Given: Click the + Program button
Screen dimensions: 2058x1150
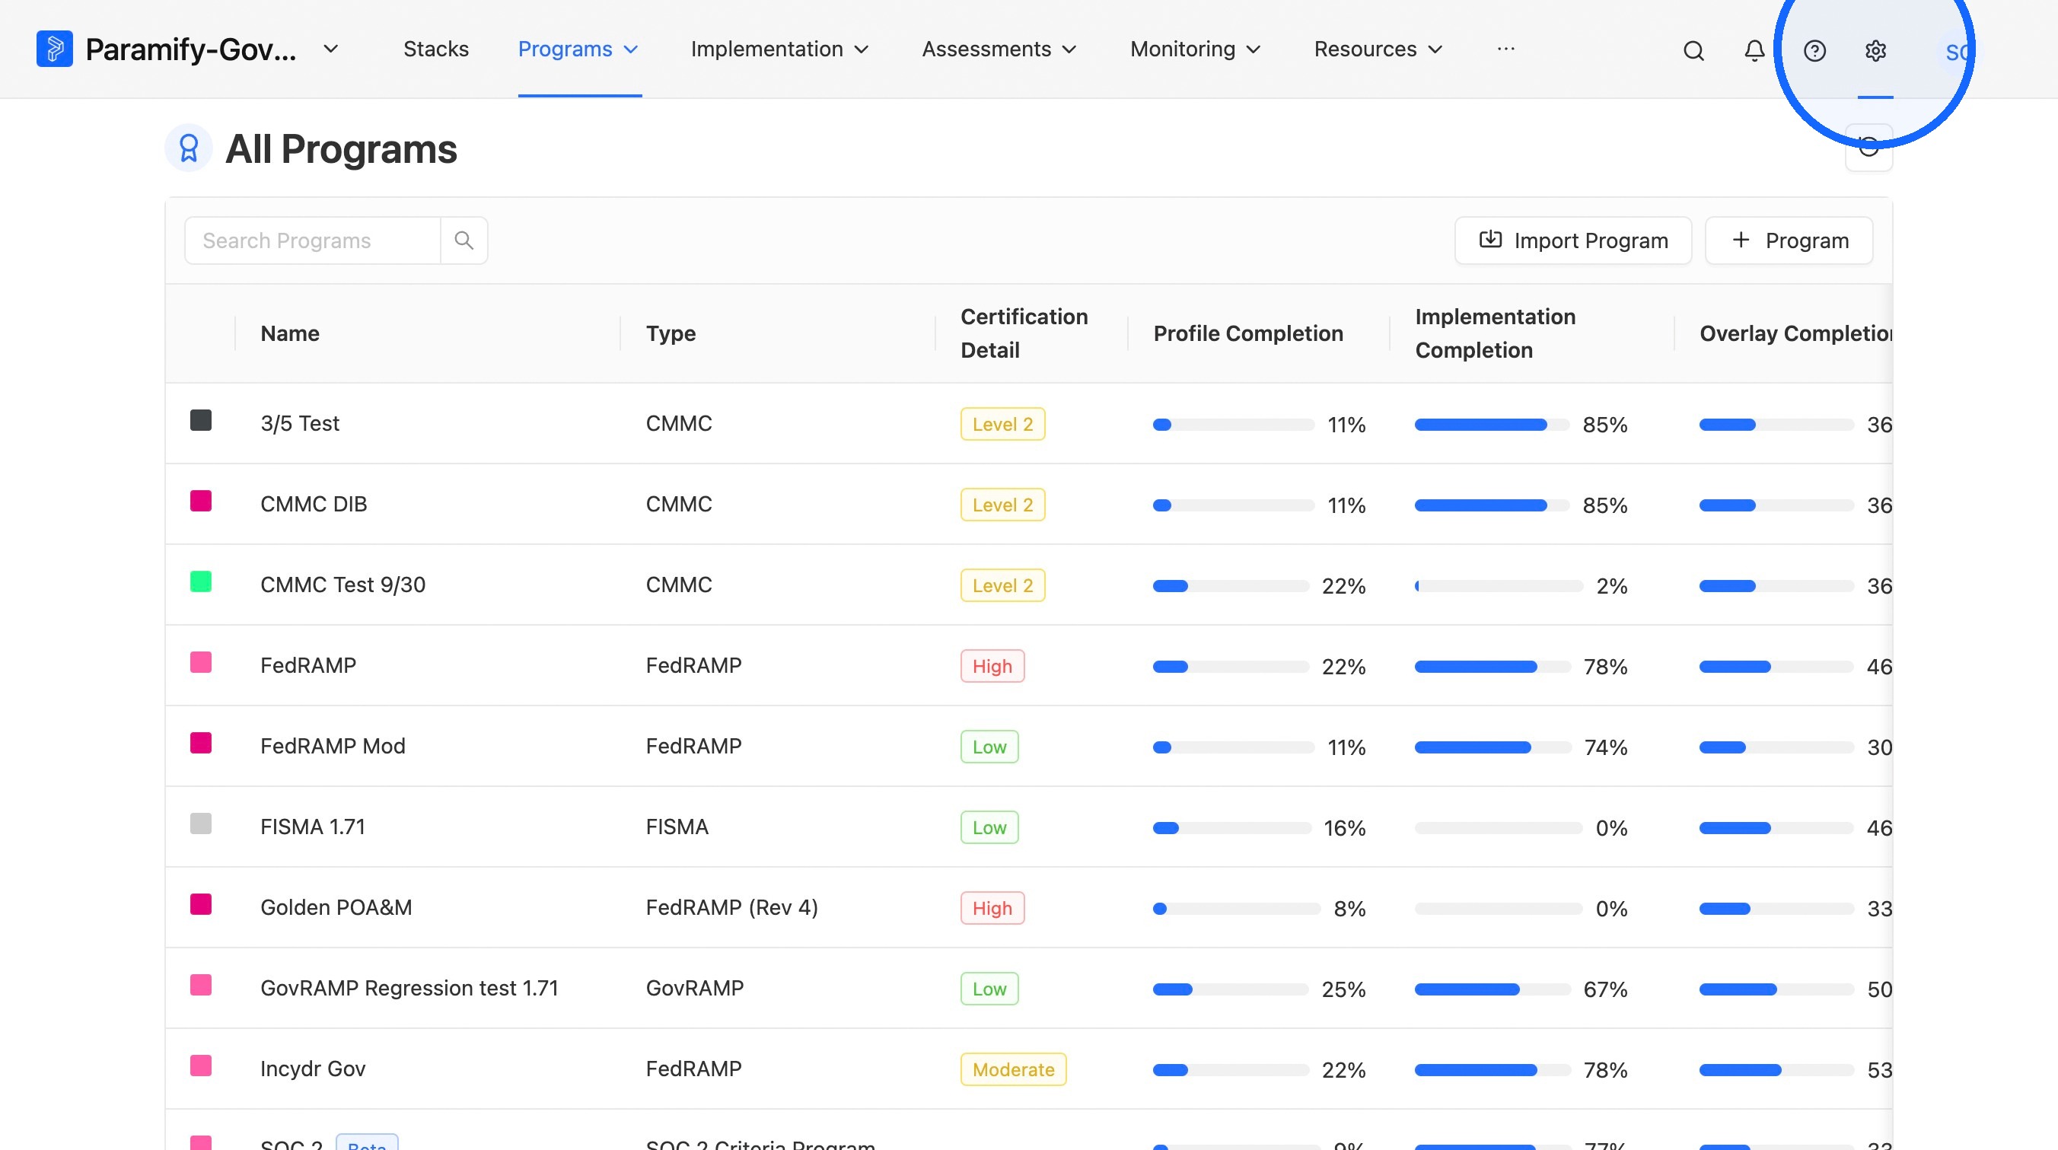Looking at the screenshot, I should tap(1789, 241).
